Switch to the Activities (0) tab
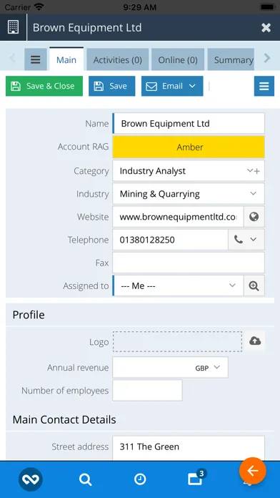The width and height of the screenshot is (280, 498). pyautogui.click(x=118, y=59)
